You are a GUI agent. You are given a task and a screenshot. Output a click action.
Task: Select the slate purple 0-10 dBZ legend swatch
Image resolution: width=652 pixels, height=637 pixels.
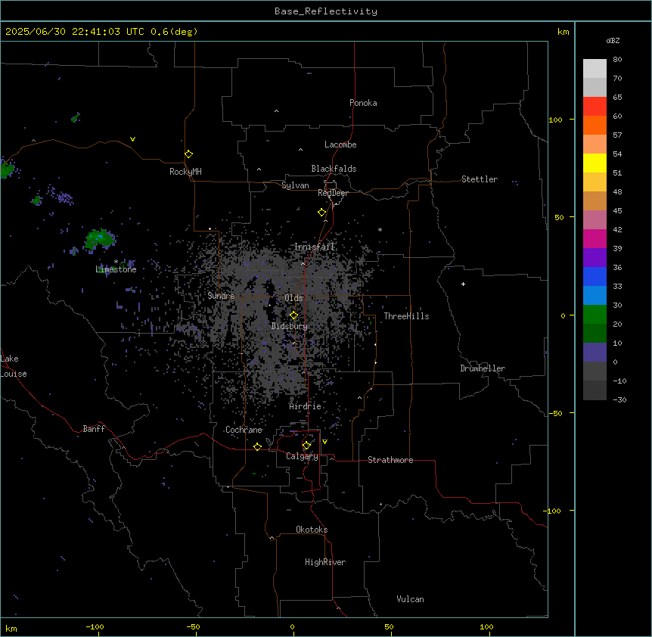pyautogui.click(x=595, y=353)
